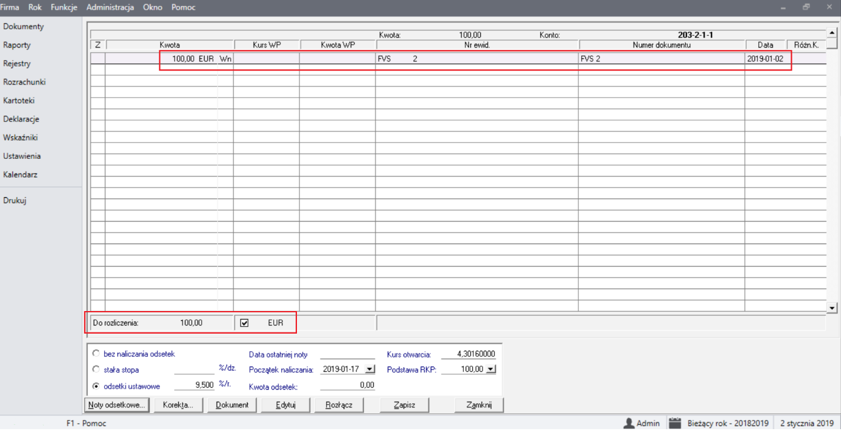Select the 100,00 EUR amount cell
Viewport: 841px width, 431px height.
(x=169, y=59)
